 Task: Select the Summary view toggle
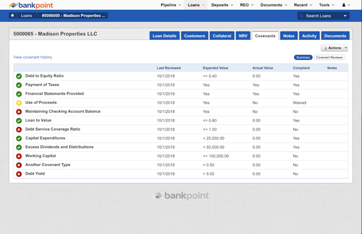pyautogui.click(x=303, y=57)
